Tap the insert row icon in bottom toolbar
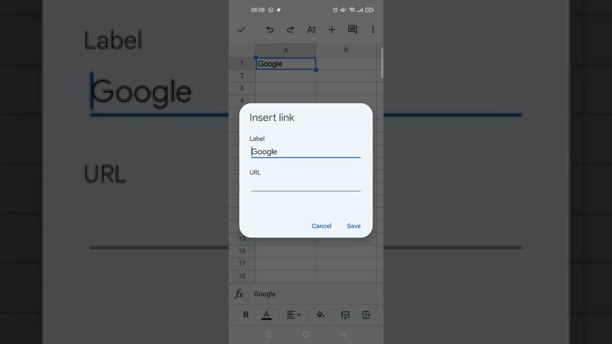Viewport: 612px width, 344px height. pyautogui.click(x=345, y=314)
